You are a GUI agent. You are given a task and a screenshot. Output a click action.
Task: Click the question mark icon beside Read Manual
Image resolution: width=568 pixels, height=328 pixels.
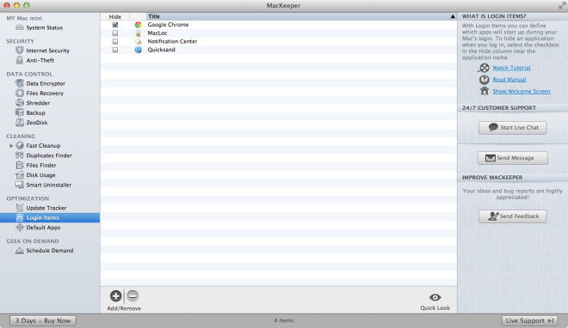[x=484, y=80]
